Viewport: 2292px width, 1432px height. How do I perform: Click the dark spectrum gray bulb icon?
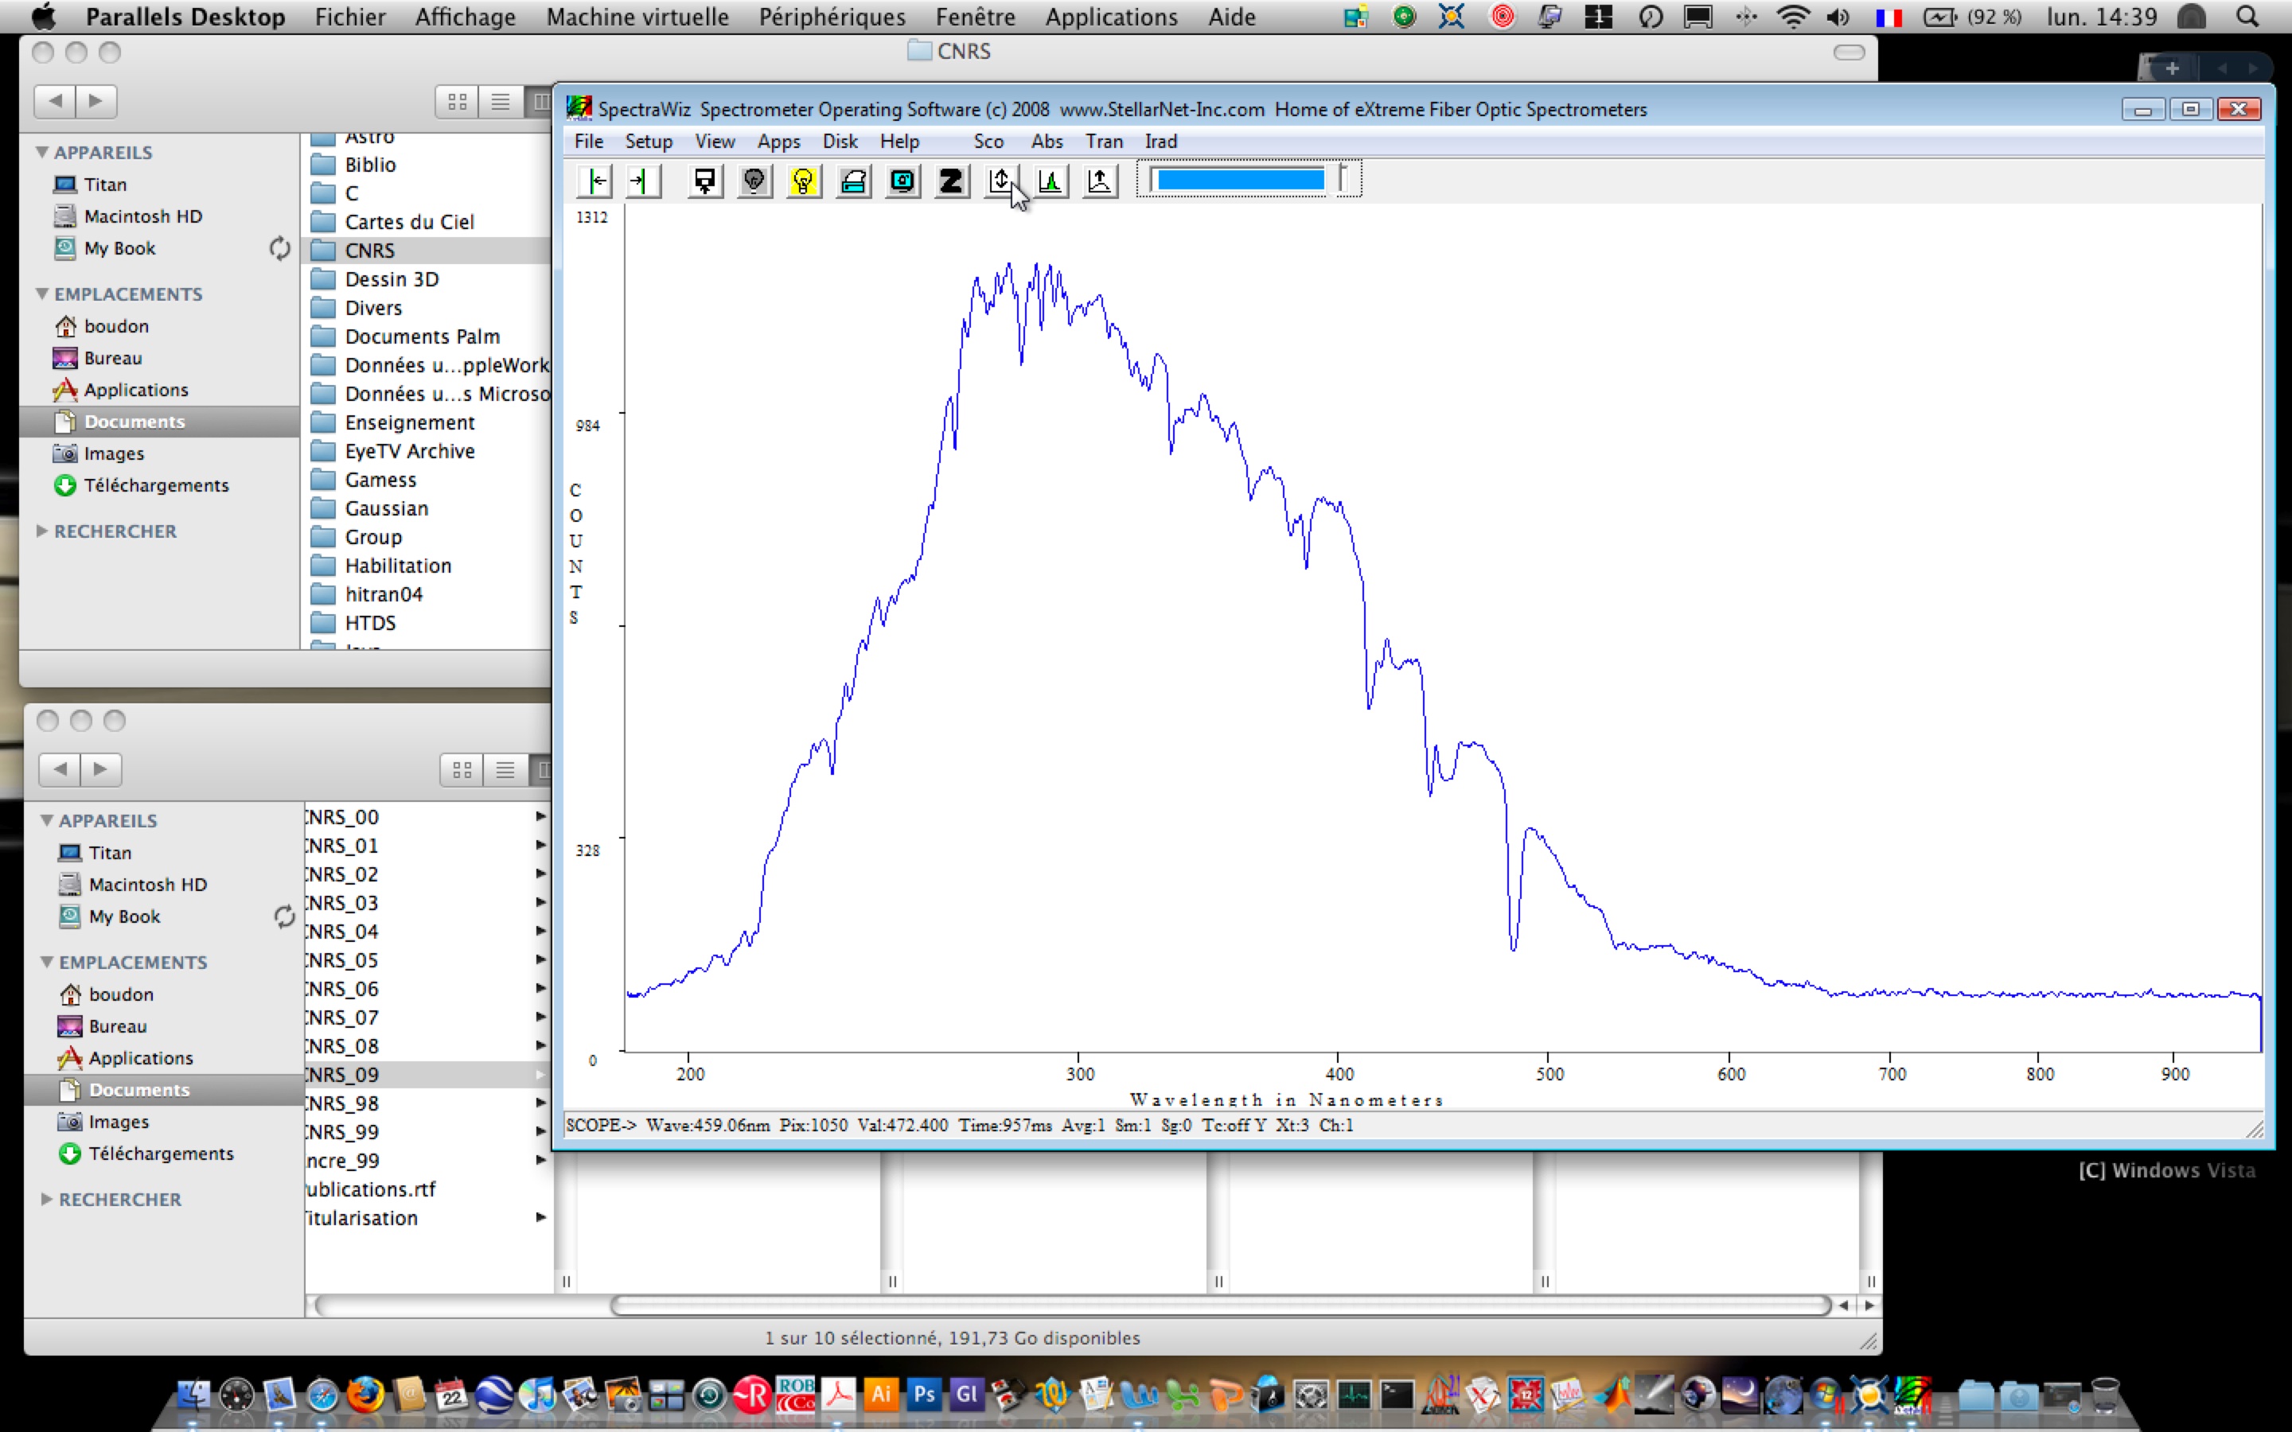coord(754,180)
